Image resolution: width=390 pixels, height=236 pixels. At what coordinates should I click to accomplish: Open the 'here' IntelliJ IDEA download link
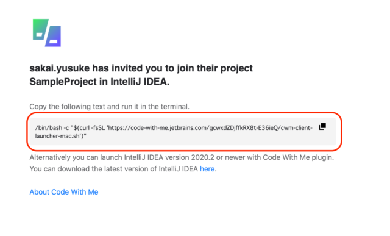pos(207,169)
